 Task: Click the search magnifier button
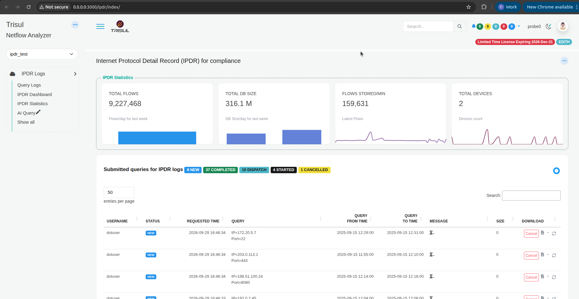click(459, 26)
